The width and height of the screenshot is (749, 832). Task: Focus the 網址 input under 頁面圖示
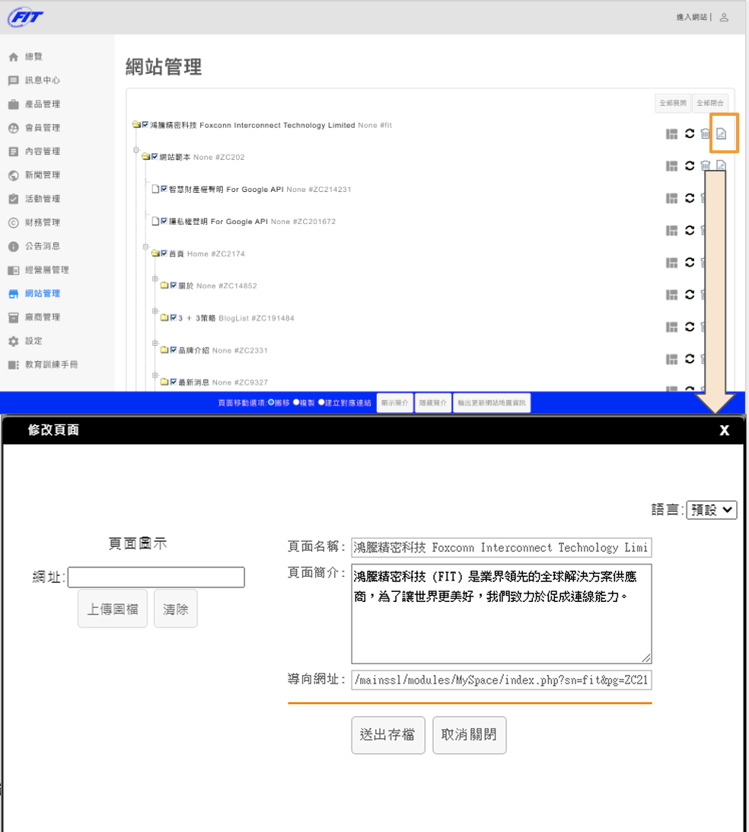pos(156,578)
